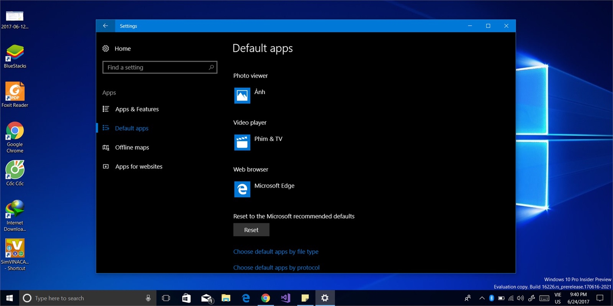The image size is (613, 306).
Task: Open Action Center notifications icon
Action: (x=600, y=298)
